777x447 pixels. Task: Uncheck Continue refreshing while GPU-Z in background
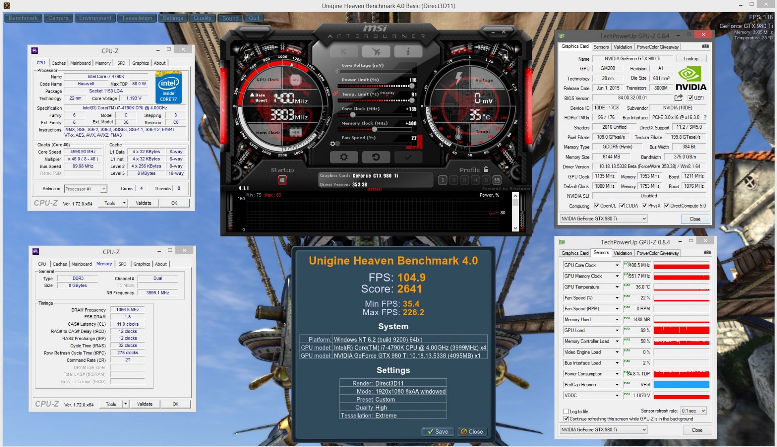pyautogui.click(x=566, y=419)
